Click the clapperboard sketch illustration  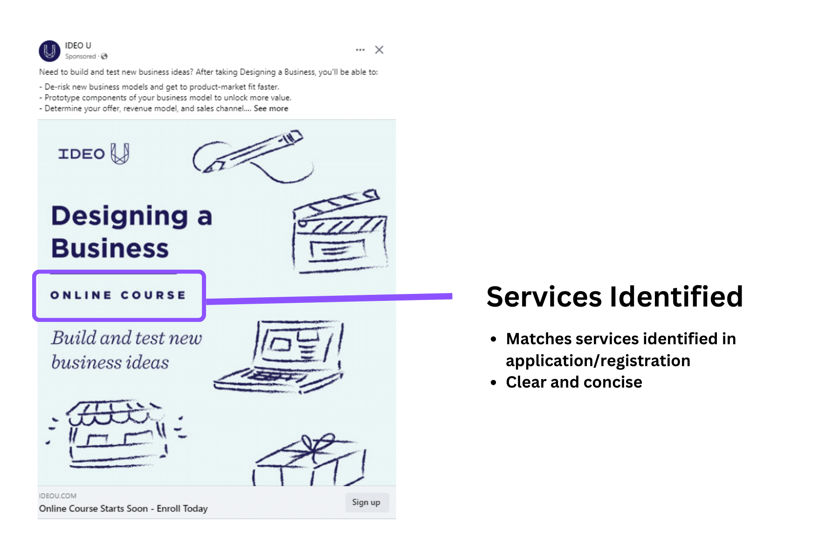[340, 232]
